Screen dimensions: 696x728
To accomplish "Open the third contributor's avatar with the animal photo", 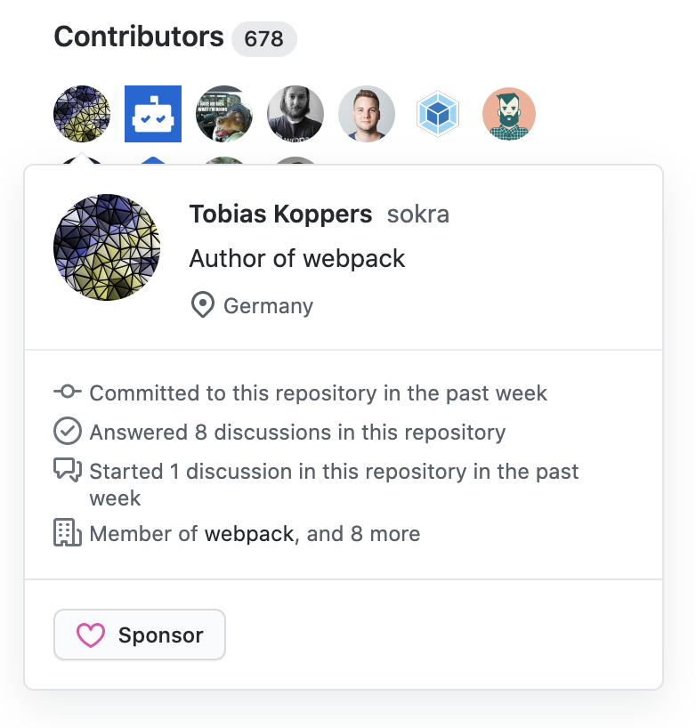I will click(x=224, y=114).
